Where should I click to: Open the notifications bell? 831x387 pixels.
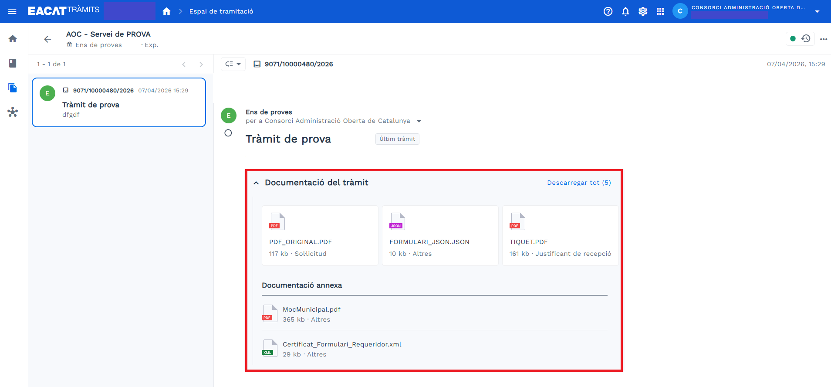pos(625,11)
